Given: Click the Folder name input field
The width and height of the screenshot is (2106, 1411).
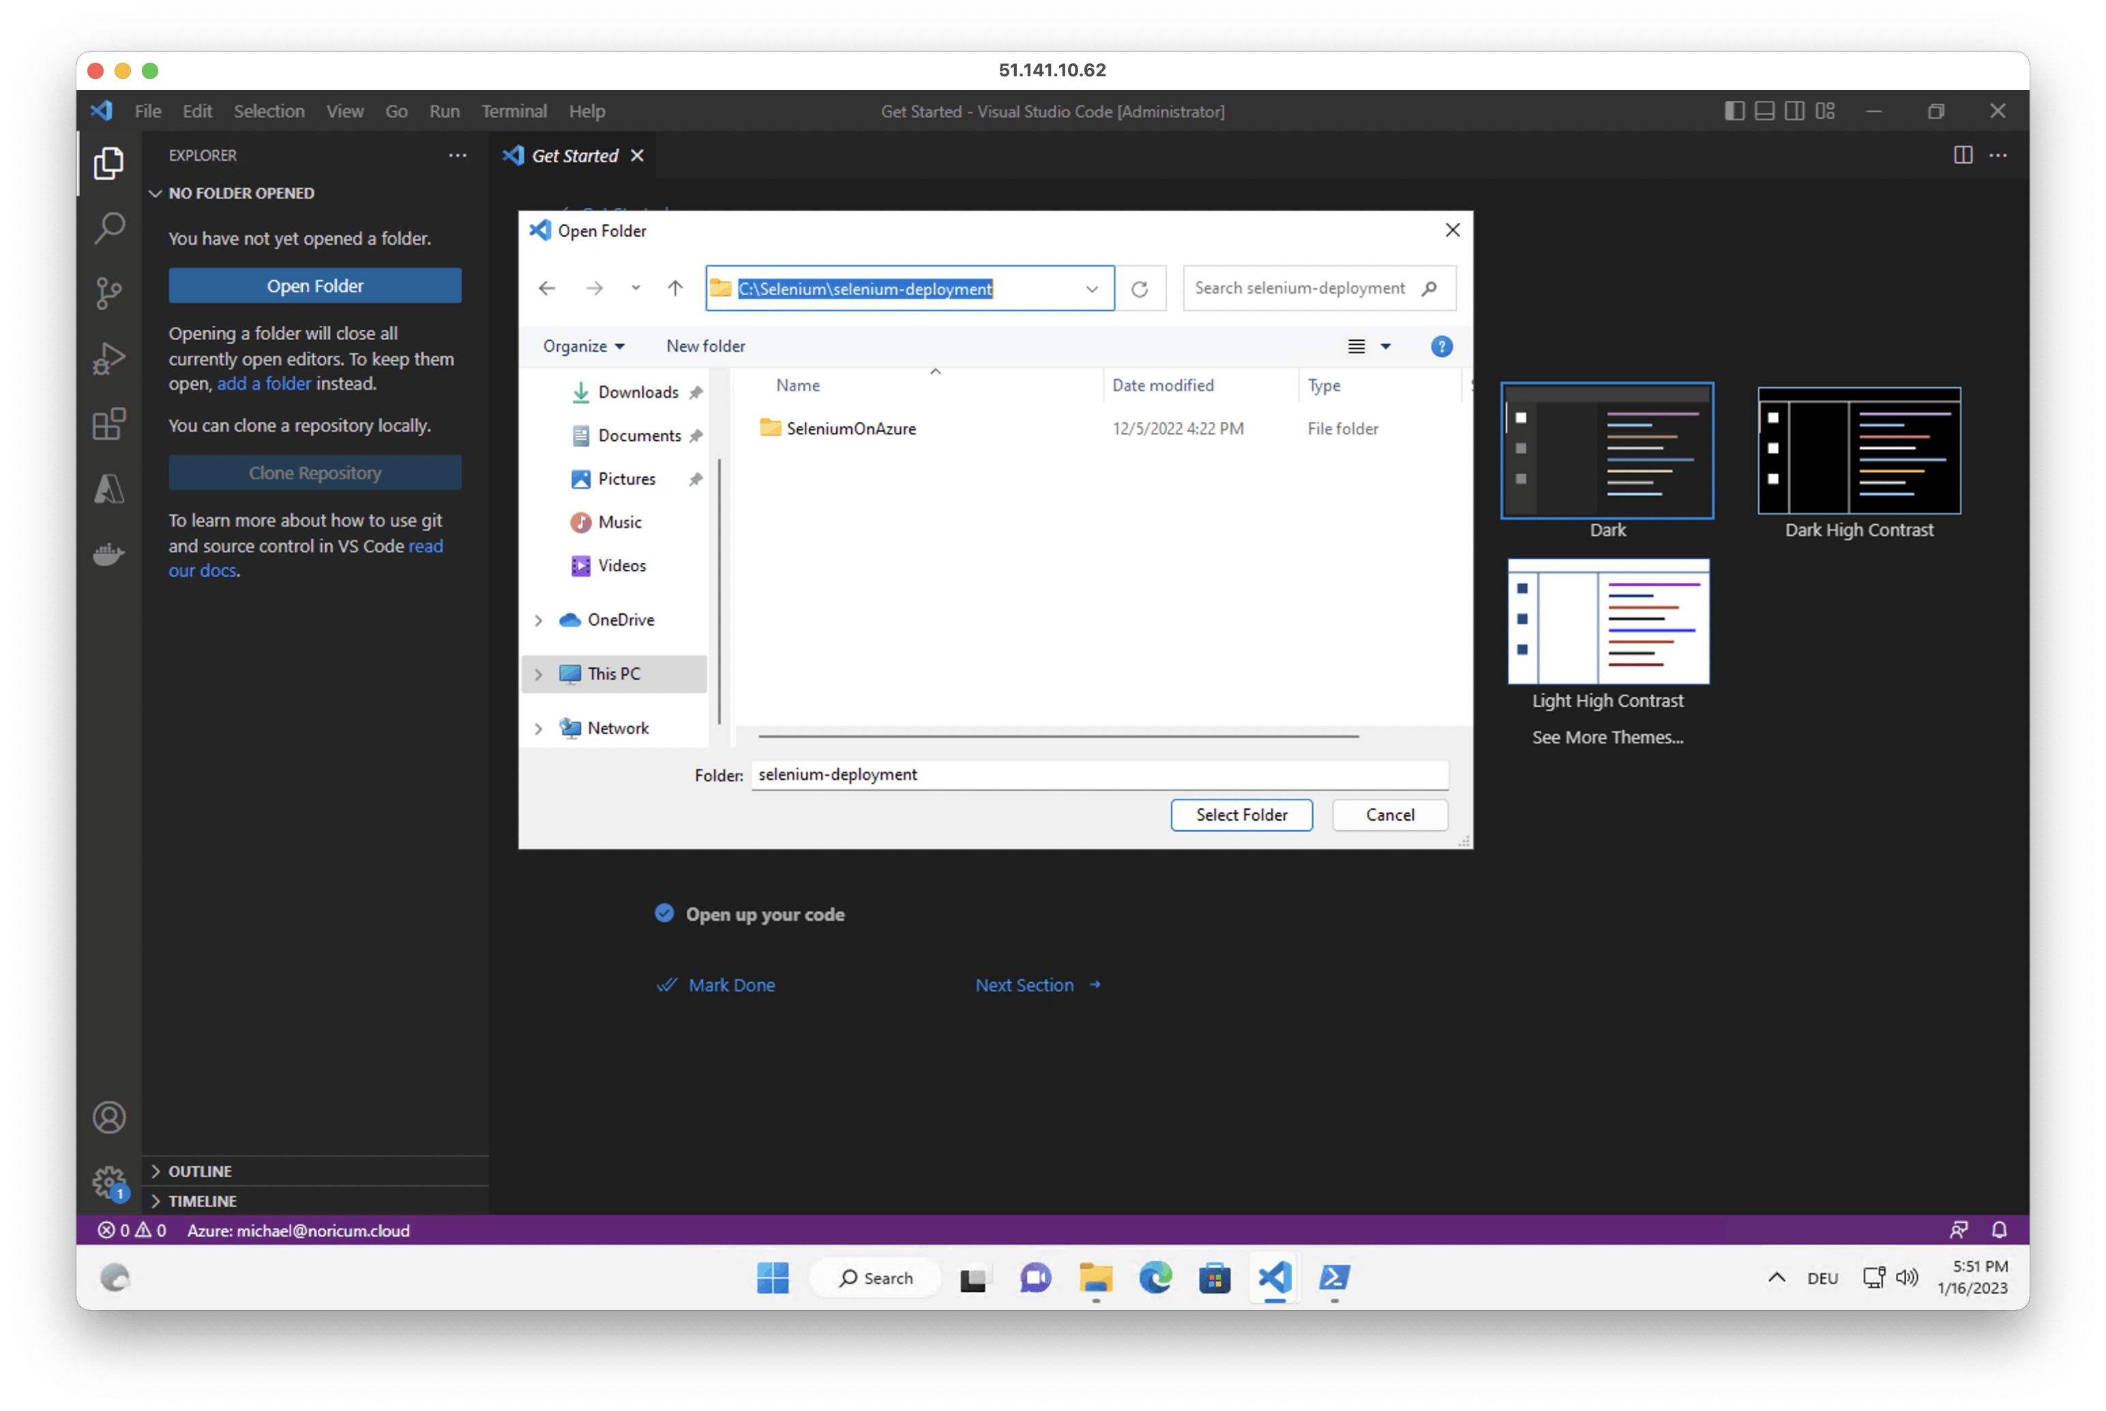Looking at the screenshot, I should click(x=1099, y=775).
